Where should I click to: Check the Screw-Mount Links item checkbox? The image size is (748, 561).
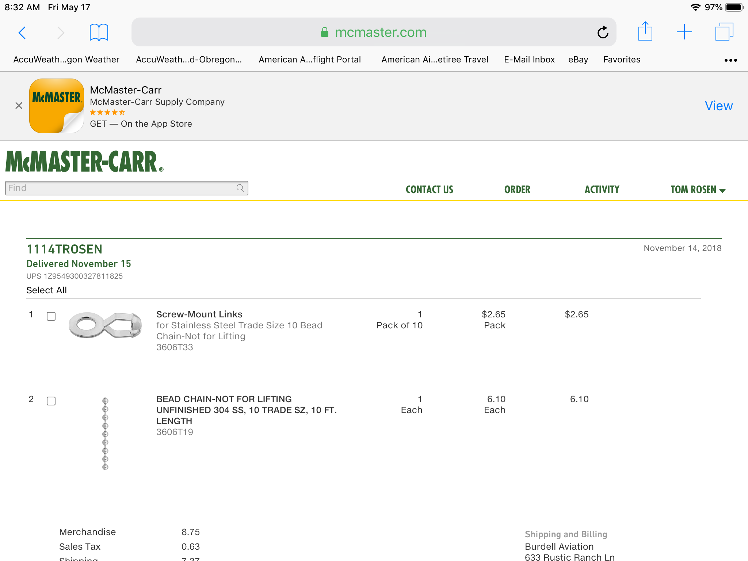51,316
